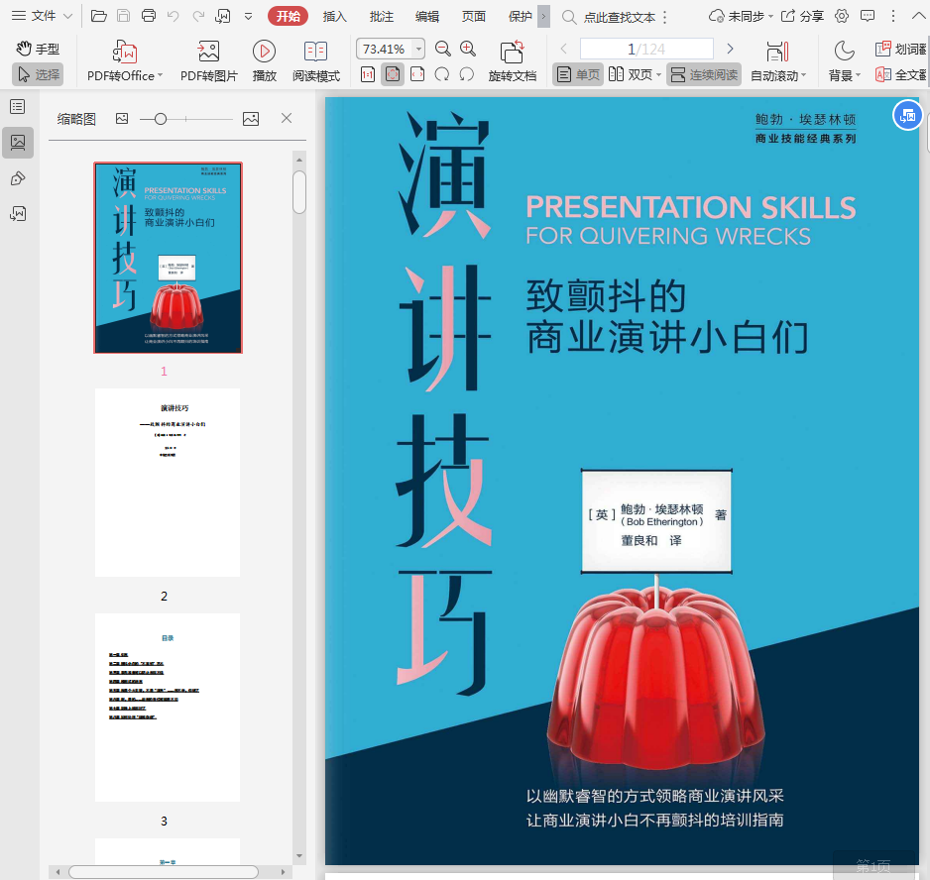Switch to the 批注 annotation tab
The image size is (930, 880).
coord(381,16)
